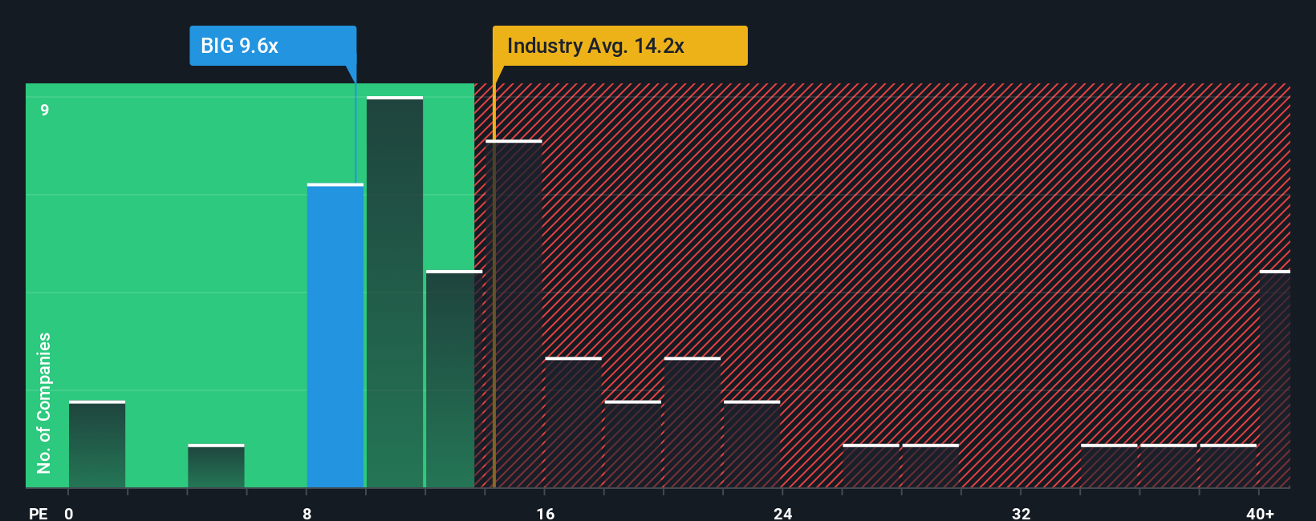Viewport: 1316px width, 521px height.
Task: Click the bar starting at PE 16
Action: click(573, 422)
